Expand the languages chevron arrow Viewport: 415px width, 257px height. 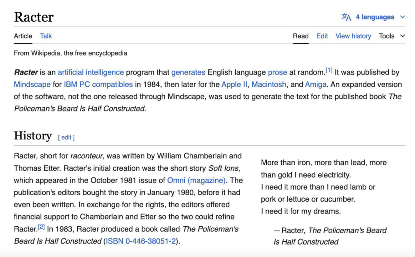(x=403, y=17)
